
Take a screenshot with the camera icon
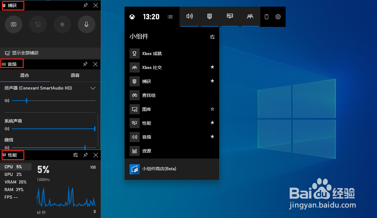click(14, 24)
